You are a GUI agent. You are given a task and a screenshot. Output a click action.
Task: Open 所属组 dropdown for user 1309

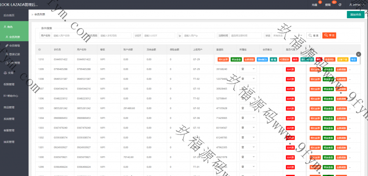pyautogui.click(x=248, y=69)
